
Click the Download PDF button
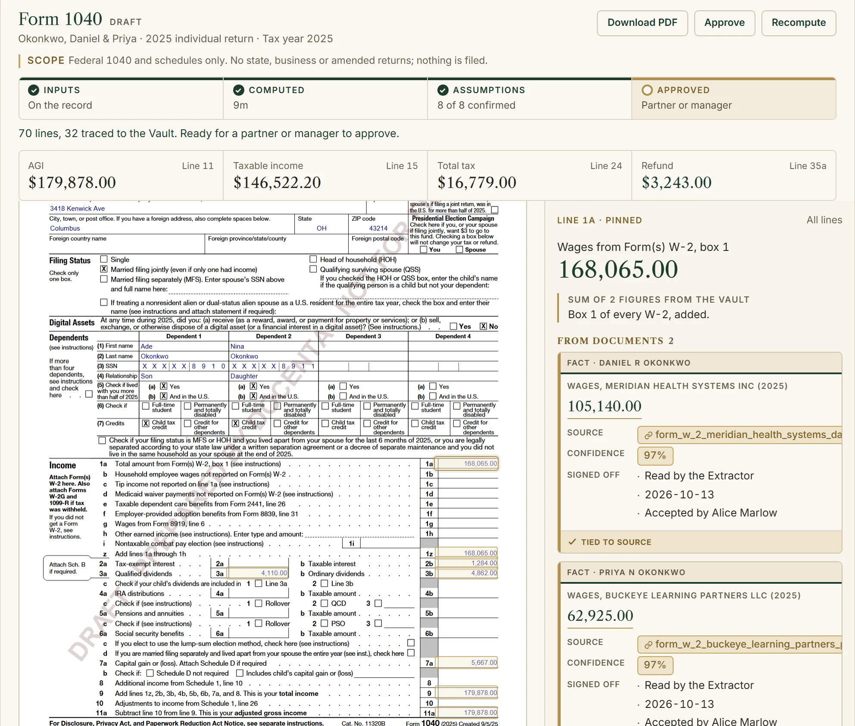[x=642, y=23]
